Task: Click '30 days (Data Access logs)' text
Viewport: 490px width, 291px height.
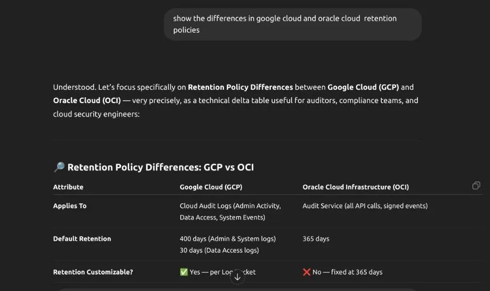Action: tap(219, 250)
